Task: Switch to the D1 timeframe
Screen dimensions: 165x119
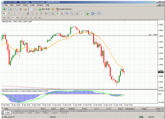Action: [31, 18]
